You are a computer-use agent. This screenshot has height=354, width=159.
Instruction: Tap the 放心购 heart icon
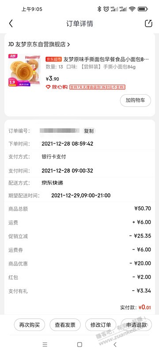point(48,87)
